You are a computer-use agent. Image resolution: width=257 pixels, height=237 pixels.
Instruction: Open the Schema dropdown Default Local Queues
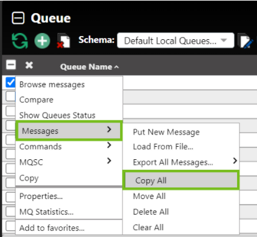[x=175, y=40]
